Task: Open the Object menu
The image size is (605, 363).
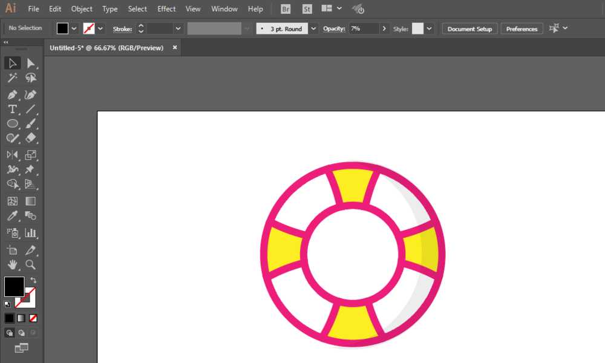Action: (82, 9)
